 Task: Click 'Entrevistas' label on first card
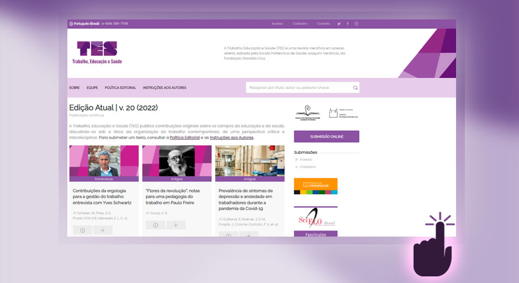[x=104, y=179]
